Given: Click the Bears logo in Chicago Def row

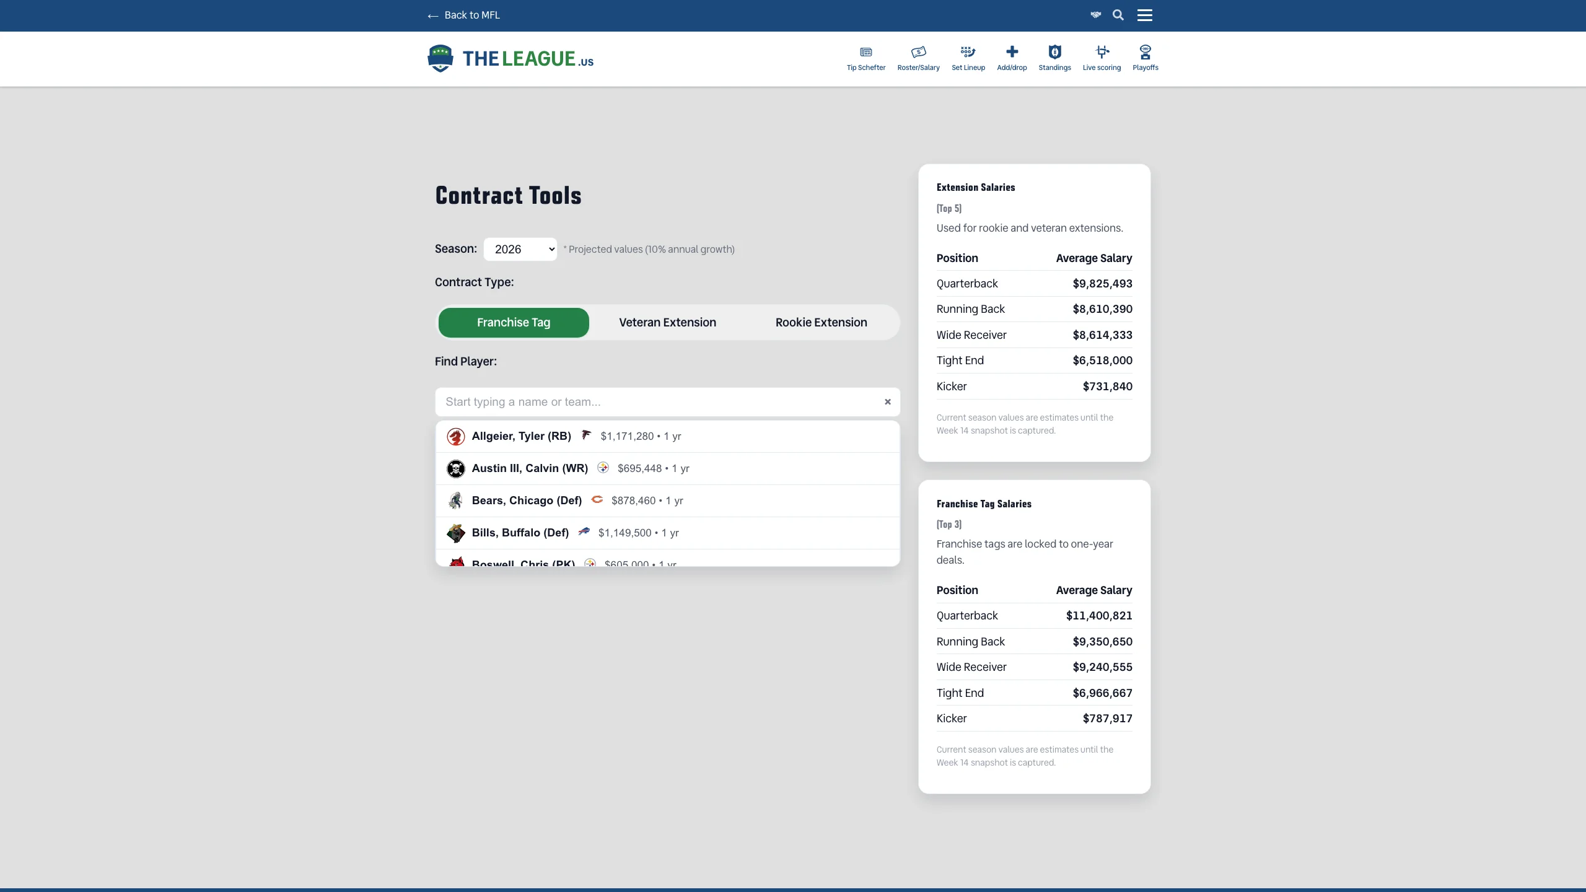Looking at the screenshot, I should click(x=597, y=500).
